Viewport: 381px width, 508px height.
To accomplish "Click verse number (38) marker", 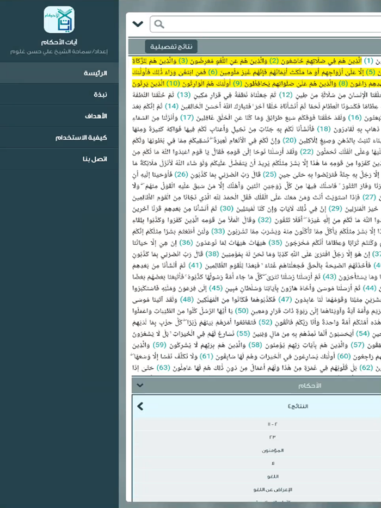I will pyautogui.click(x=212, y=253).
